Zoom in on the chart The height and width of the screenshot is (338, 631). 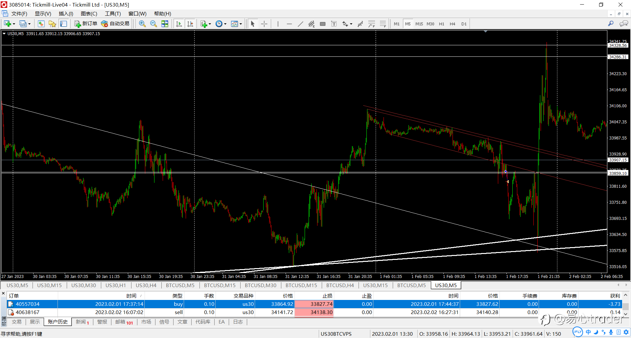coord(142,24)
